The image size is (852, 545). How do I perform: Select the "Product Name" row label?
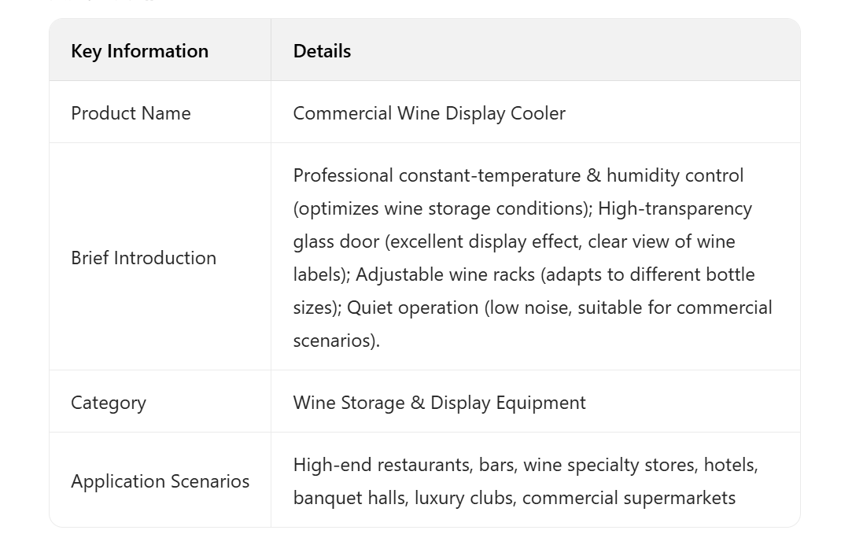point(131,113)
